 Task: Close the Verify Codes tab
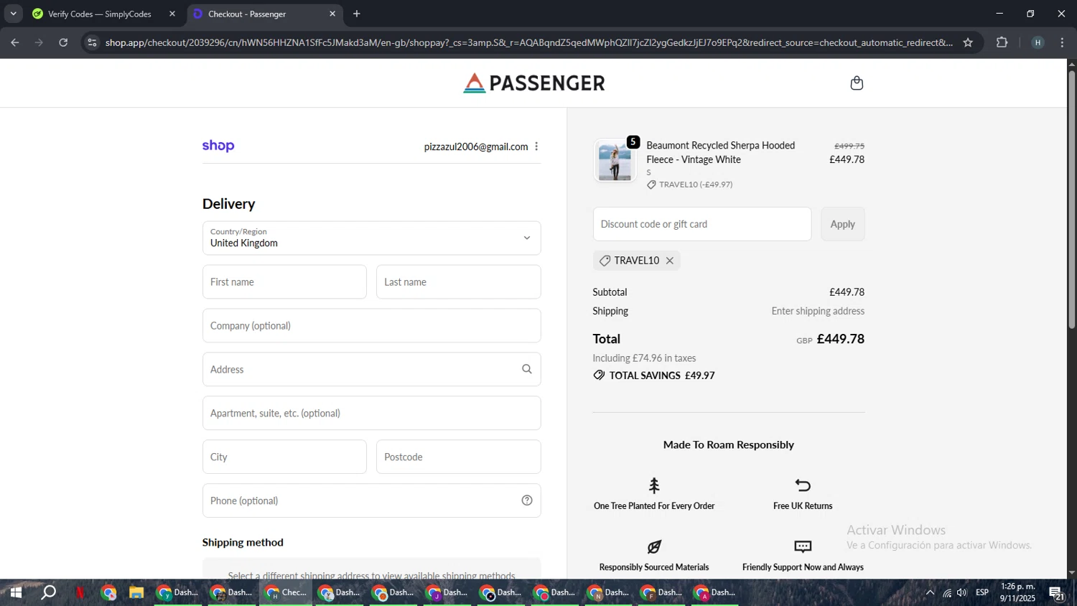172,14
